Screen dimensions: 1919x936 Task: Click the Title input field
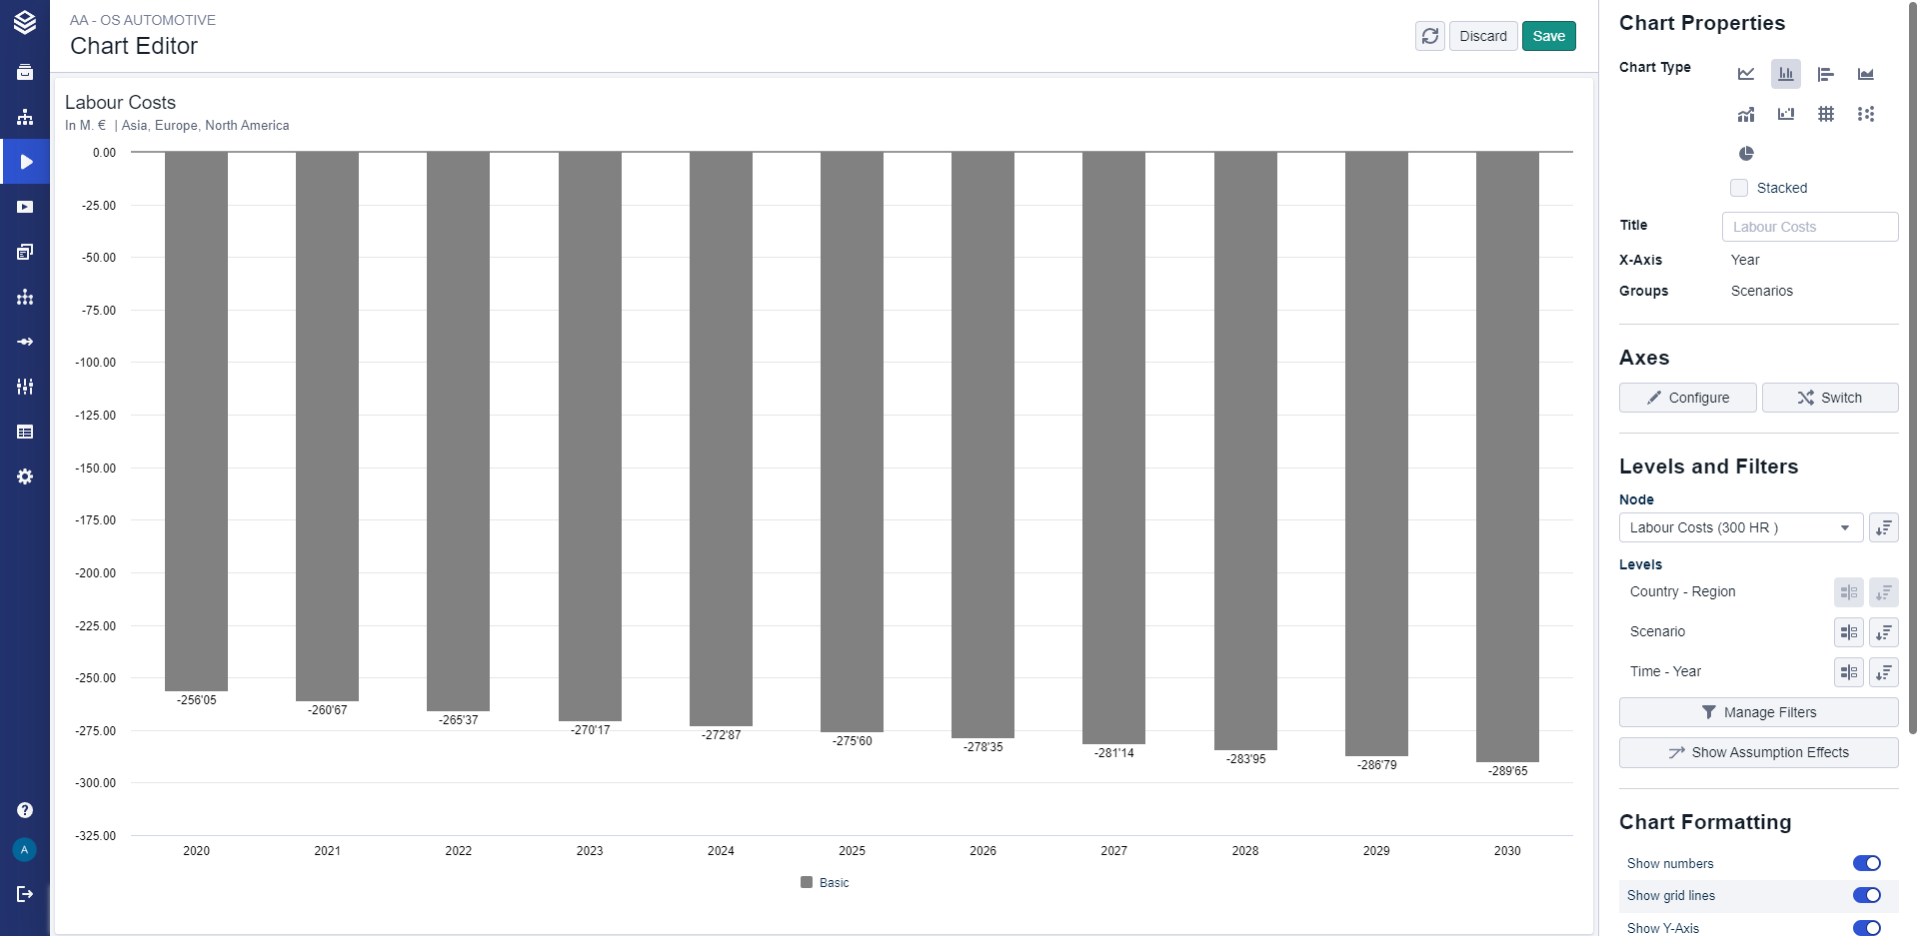[x=1809, y=227]
